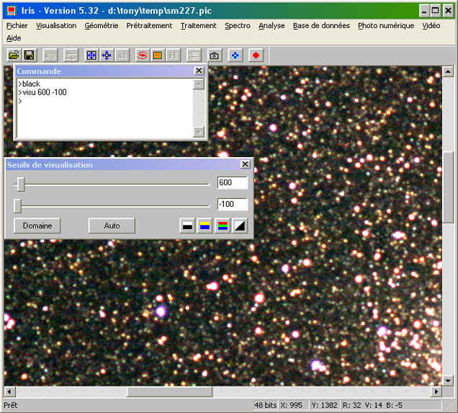This screenshot has height=413, width=458.
Task: Click the 'X: 995' status bar value
Action: tap(292, 405)
